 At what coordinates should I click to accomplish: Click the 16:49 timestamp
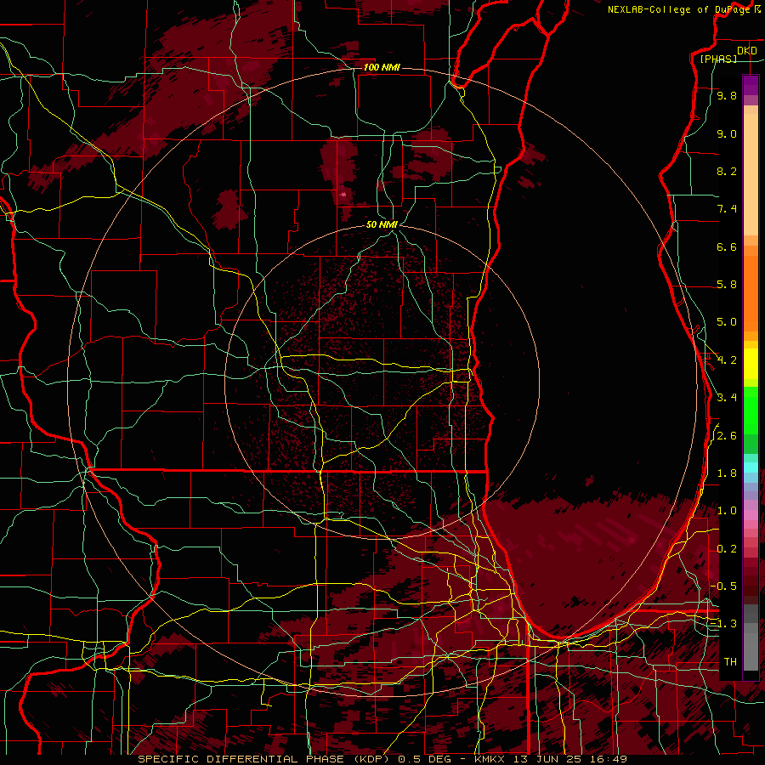point(608,759)
